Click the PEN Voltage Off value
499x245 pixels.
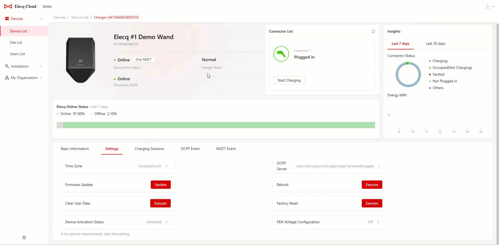tap(370, 222)
